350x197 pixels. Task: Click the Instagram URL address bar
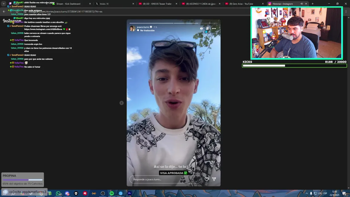coord(137,11)
